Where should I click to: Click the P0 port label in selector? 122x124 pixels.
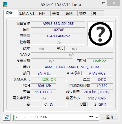tap(91, 117)
